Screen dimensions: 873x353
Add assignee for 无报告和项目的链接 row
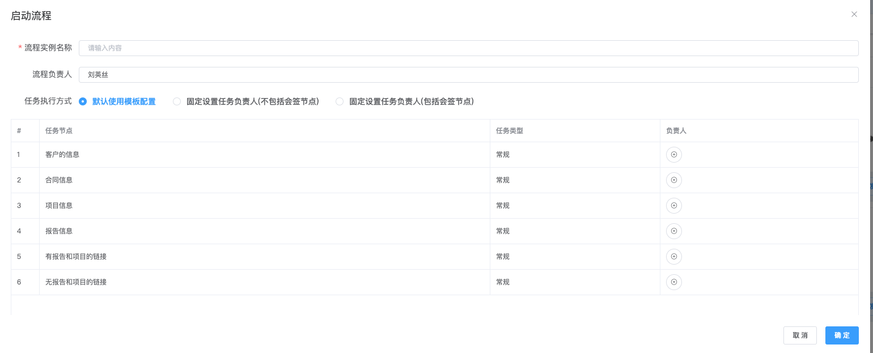tap(673, 282)
